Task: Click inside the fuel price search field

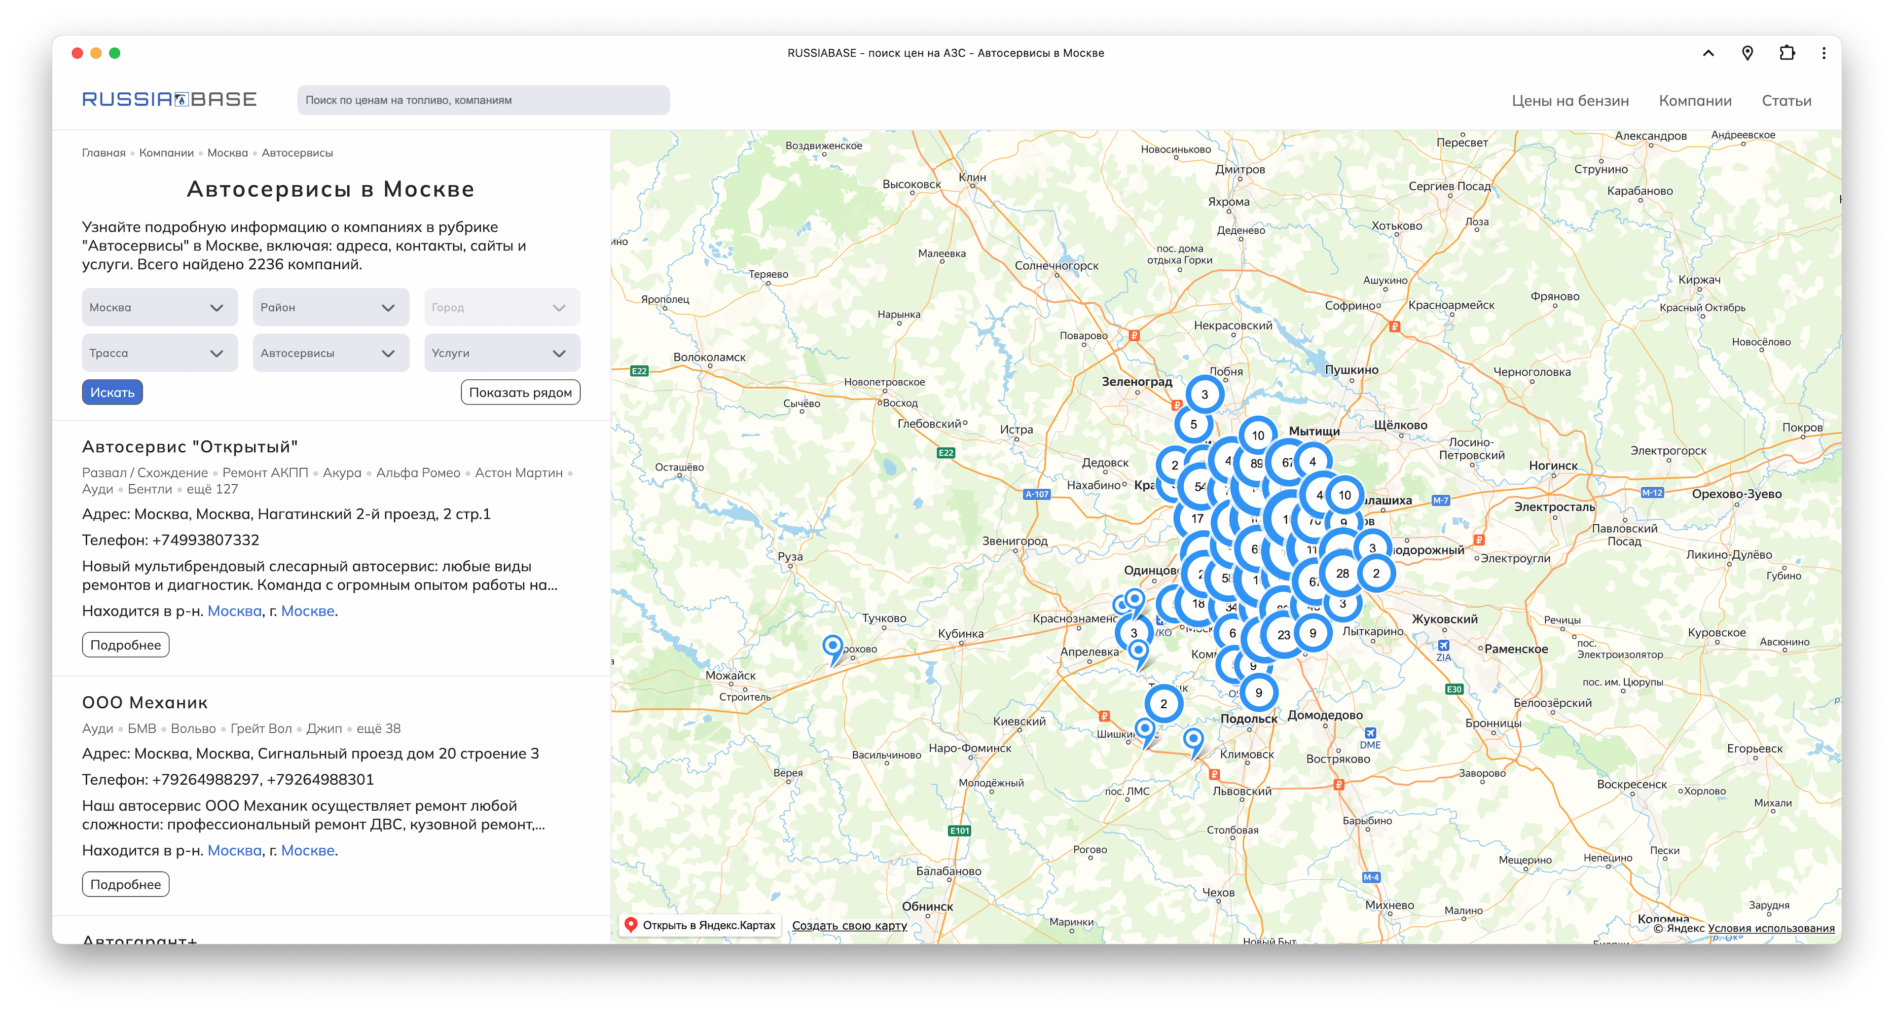Action: [483, 100]
